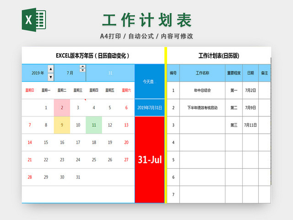Select calendar day 13
Screen dimensions: 293x220
tap(126, 125)
